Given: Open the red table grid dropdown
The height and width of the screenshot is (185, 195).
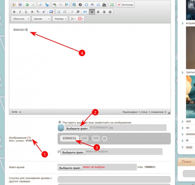Looking at the screenshot, I should tap(81, 19).
